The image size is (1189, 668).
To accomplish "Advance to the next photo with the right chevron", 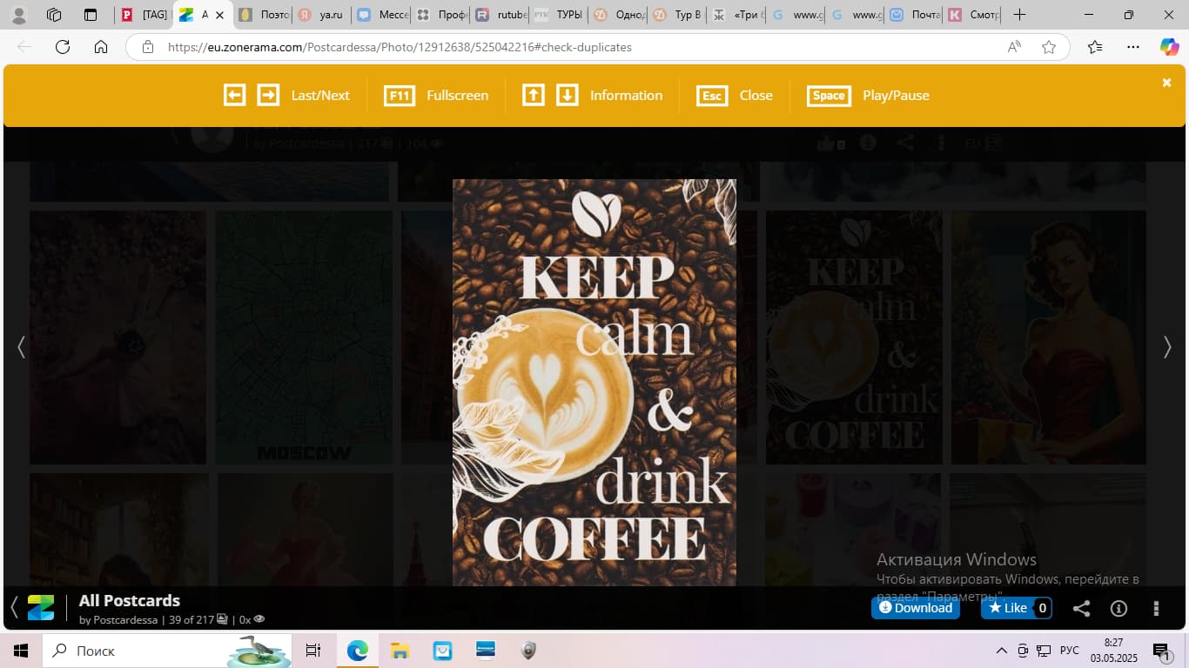I will tap(1167, 347).
